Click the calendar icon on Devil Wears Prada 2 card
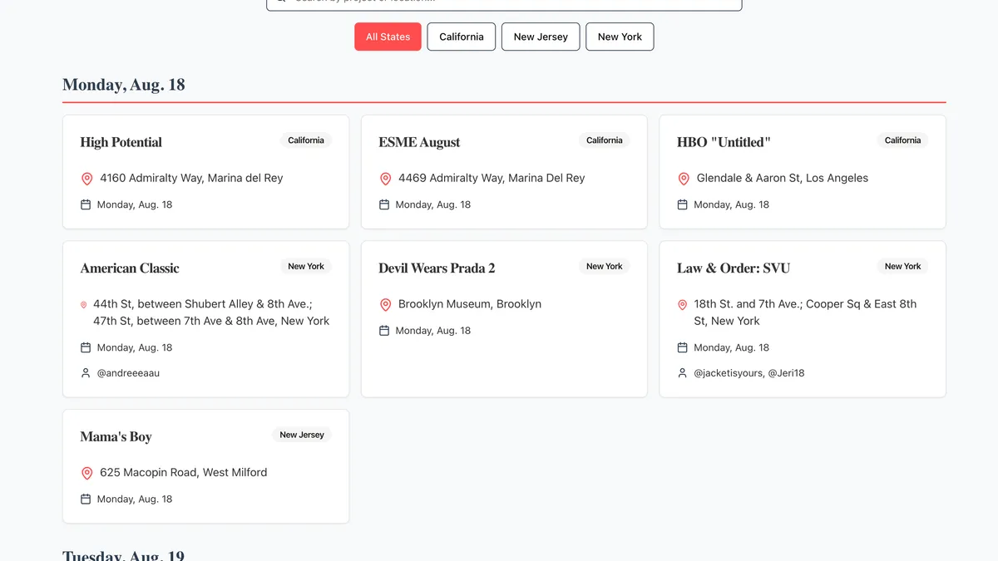Screen dimensions: 998x561 [384, 331]
